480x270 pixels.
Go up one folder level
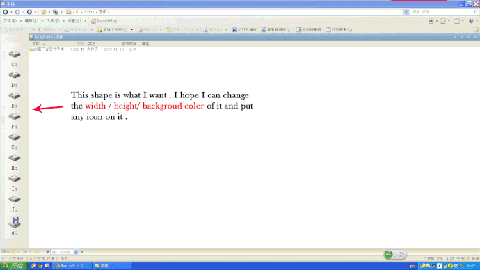point(29,12)
